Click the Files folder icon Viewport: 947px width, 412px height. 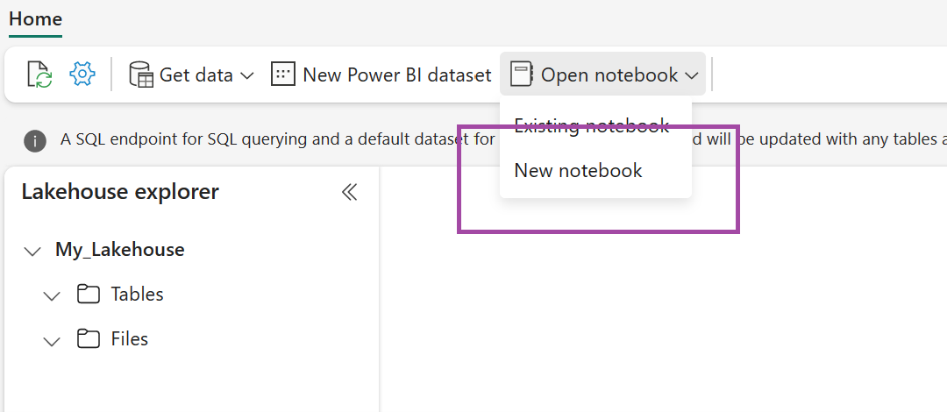(x=88, y=338)
